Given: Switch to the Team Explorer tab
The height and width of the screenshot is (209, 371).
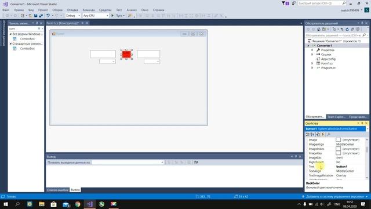Looking at the screenshot, I should (336, 117).
